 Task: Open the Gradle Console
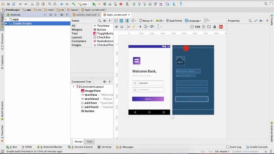tap(257, 147)
